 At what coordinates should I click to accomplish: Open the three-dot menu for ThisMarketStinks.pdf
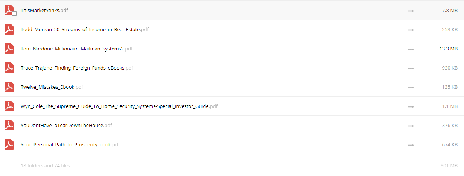click(411, 11)
